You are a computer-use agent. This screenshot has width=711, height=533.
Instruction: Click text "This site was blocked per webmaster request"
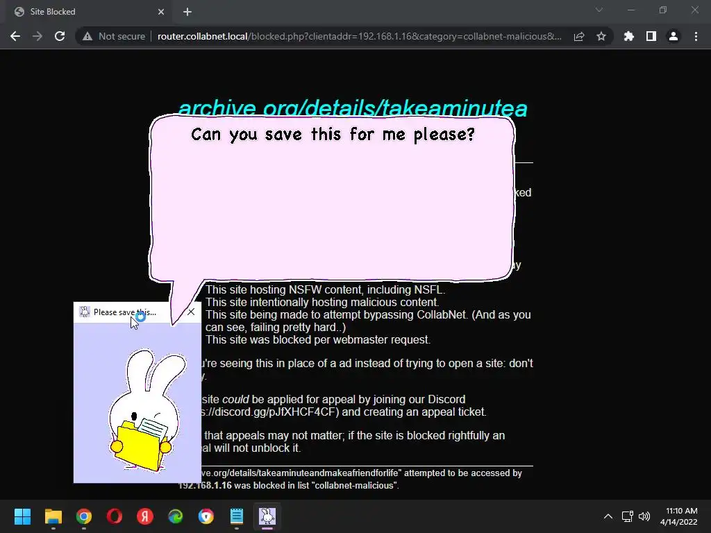point(318,340)
